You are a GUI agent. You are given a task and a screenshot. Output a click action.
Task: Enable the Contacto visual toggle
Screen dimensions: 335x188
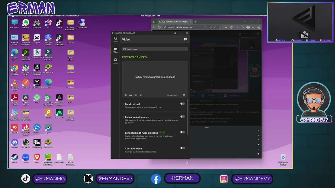click(182, 148)
